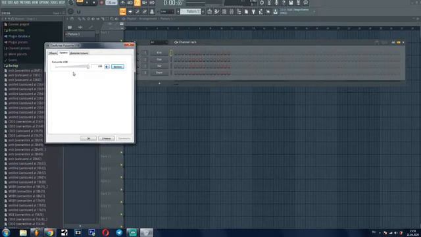Click the orange countdown-before-recording icon

137,3
